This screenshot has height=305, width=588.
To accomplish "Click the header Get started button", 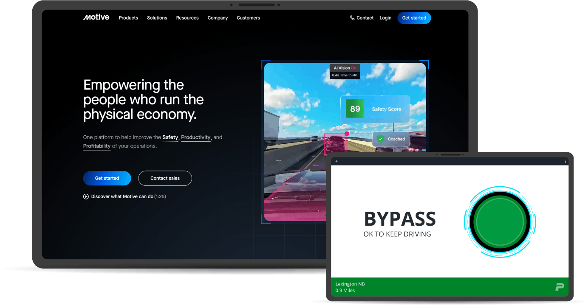I will (x=414, y=18).
